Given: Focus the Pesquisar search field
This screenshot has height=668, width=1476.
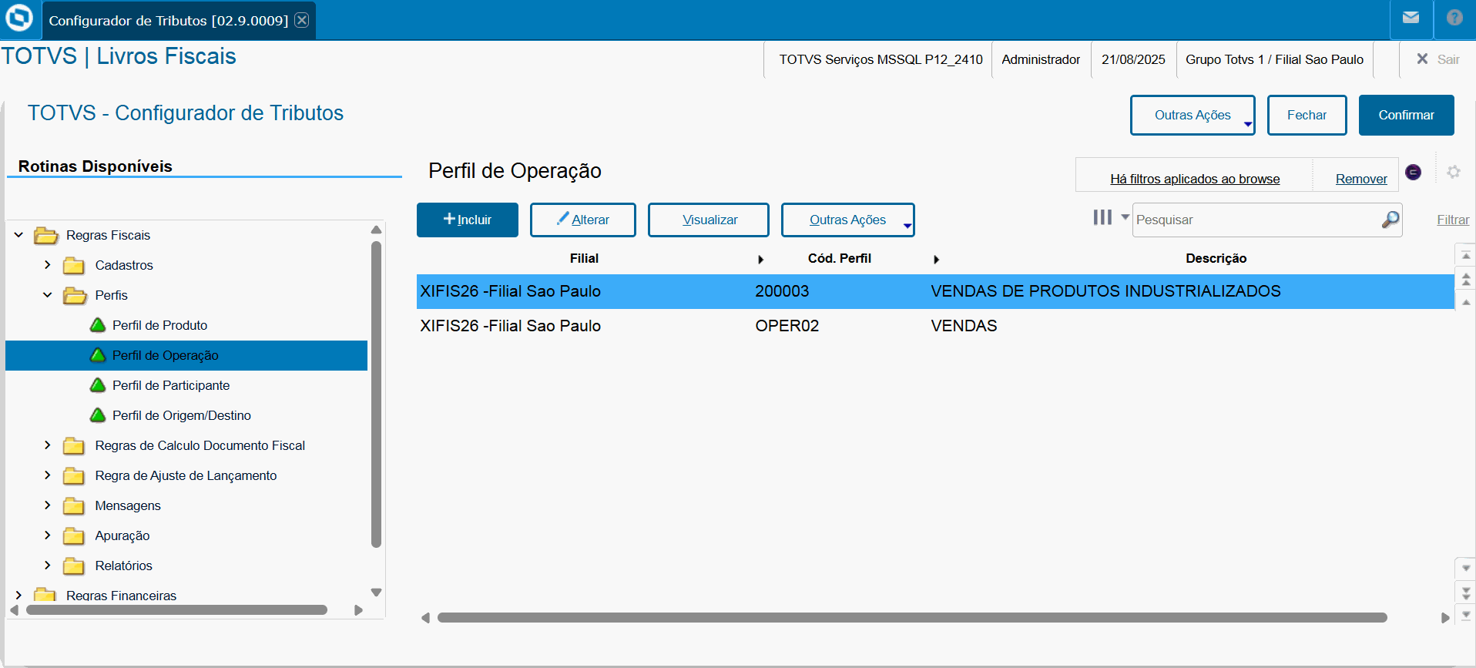Looking at the screenshot, I should point(1256,220).
